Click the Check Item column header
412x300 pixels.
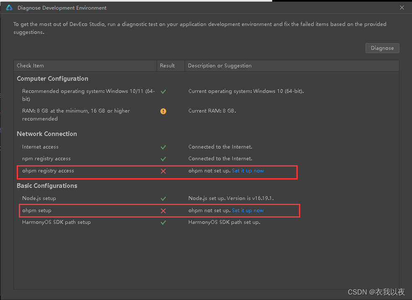pos(85,66)
